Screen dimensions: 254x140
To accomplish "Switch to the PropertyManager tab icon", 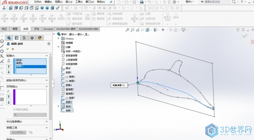I will 17,38.
